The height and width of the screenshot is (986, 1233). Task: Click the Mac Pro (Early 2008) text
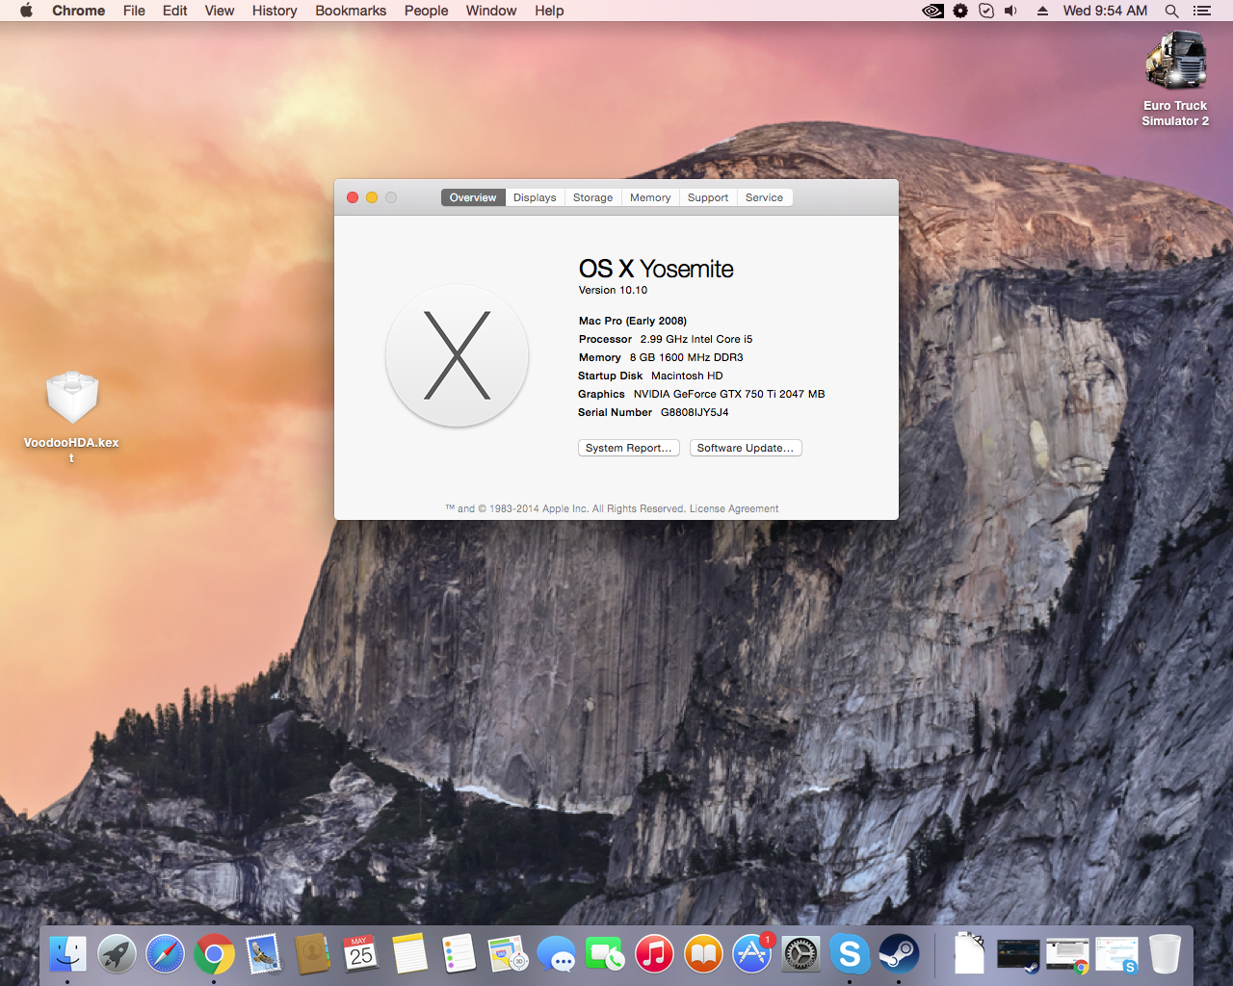tap(633, 321)
